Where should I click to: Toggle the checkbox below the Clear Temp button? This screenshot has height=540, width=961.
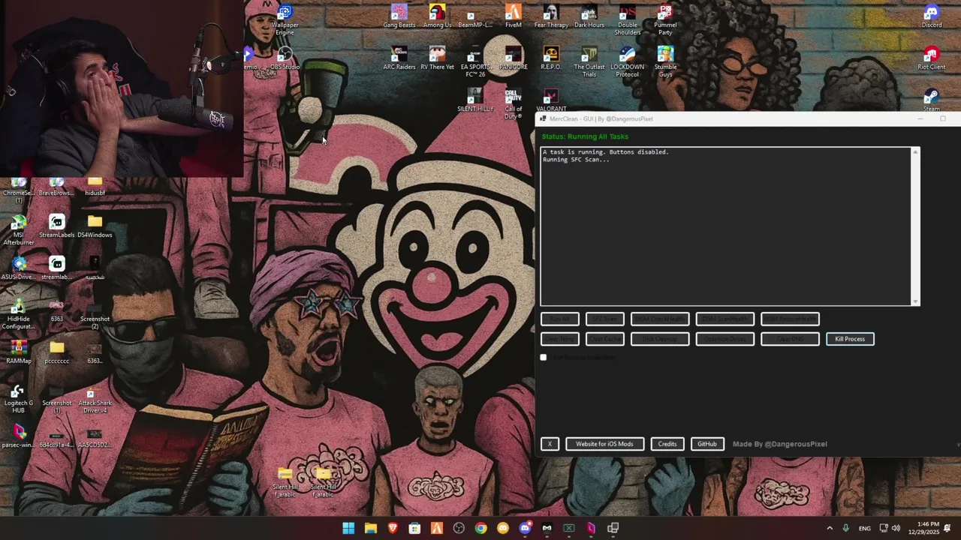tap(544, 358)
